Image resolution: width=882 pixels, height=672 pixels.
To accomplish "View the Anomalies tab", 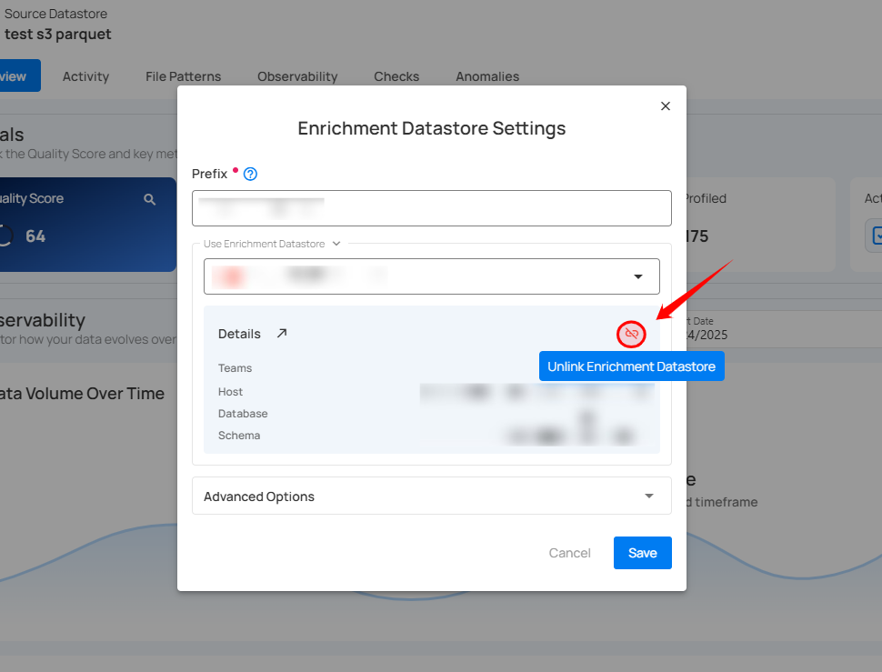I will pyautogui.click(x=487, y=76).
